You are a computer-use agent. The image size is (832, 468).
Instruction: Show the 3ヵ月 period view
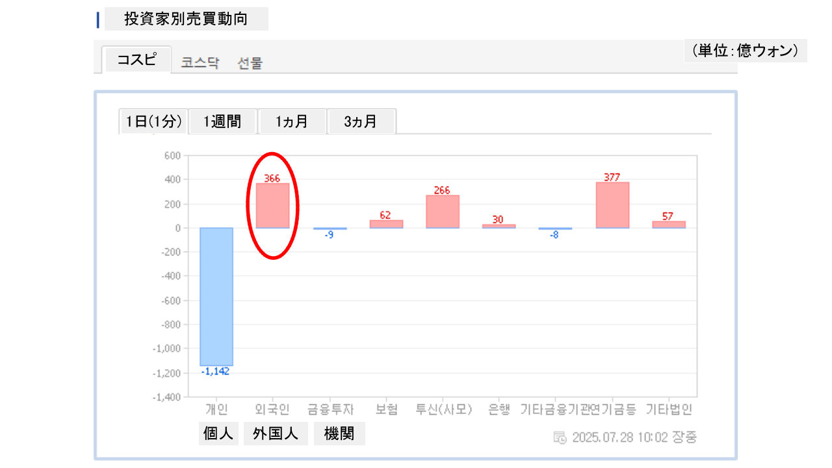361,122
